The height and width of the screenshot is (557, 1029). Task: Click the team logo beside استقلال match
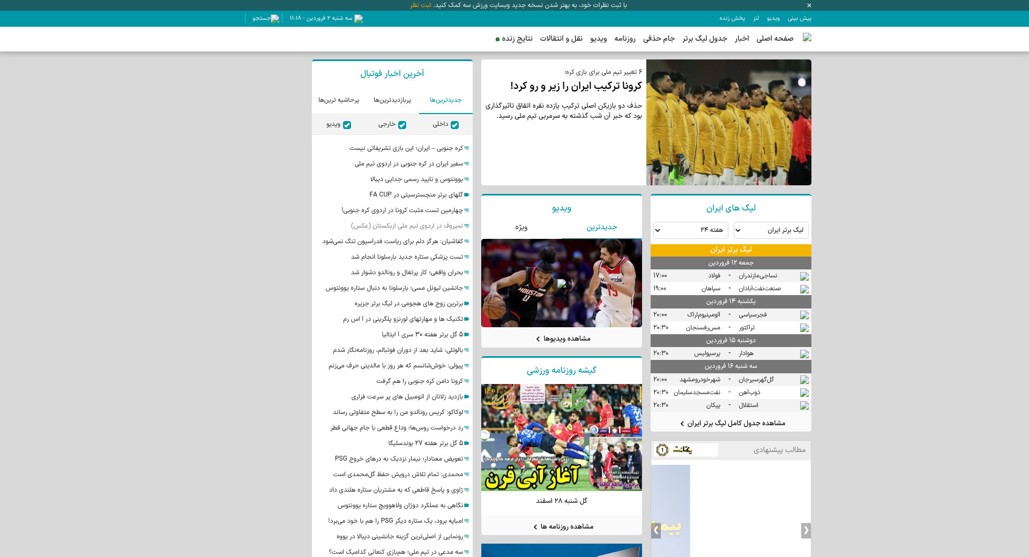(x=804, y=405)
